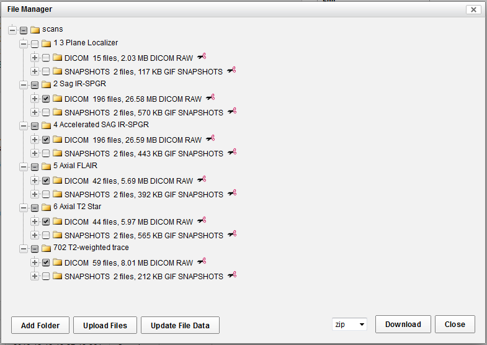Collapse the scans root tree node

12,30
